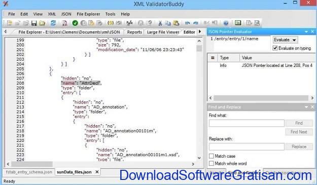
Task: Click the Replace with input field
Action: pyautogui.click(x=246, y=146)
